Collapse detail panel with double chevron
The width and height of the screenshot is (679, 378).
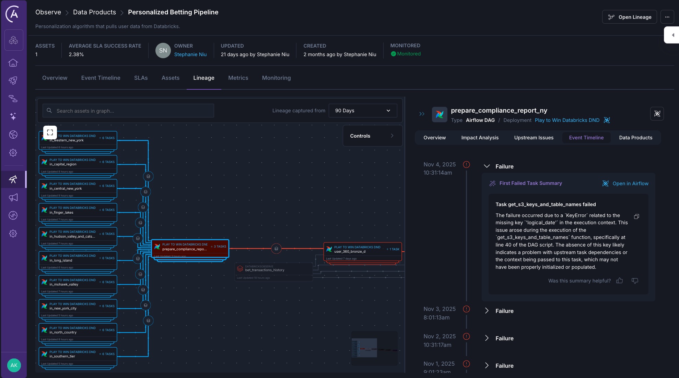[422, 114]
